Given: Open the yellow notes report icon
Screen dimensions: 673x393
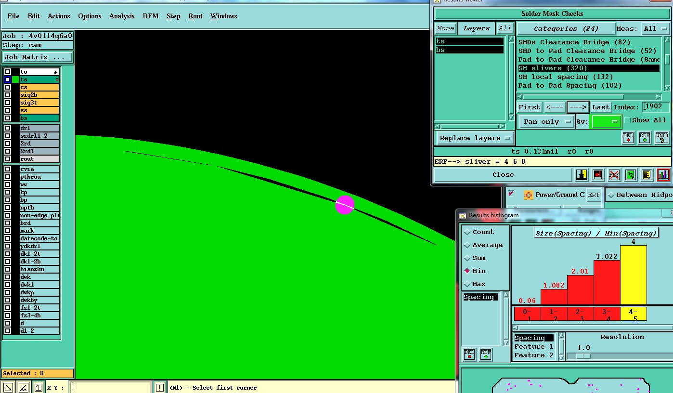Looking at the screenshot, I should pos(647,175).
